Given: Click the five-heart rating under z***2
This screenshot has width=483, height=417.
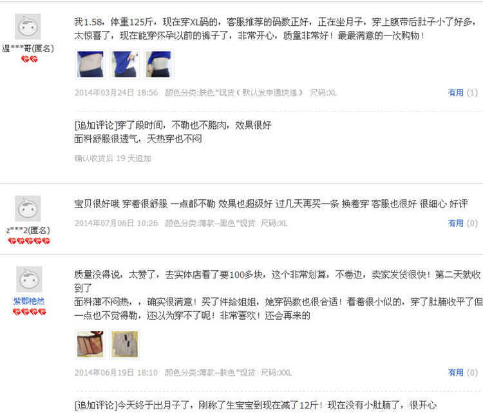Looking at the screenshot, I should pos(29,240).
